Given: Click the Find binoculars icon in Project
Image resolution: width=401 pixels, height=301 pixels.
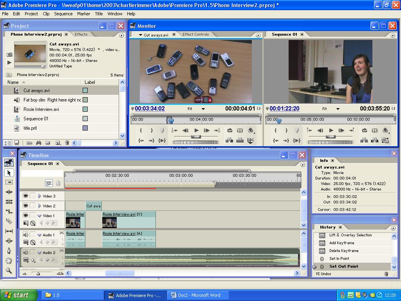Looking at the screenshot, I should pyautogui.click(x=39, y=143).
